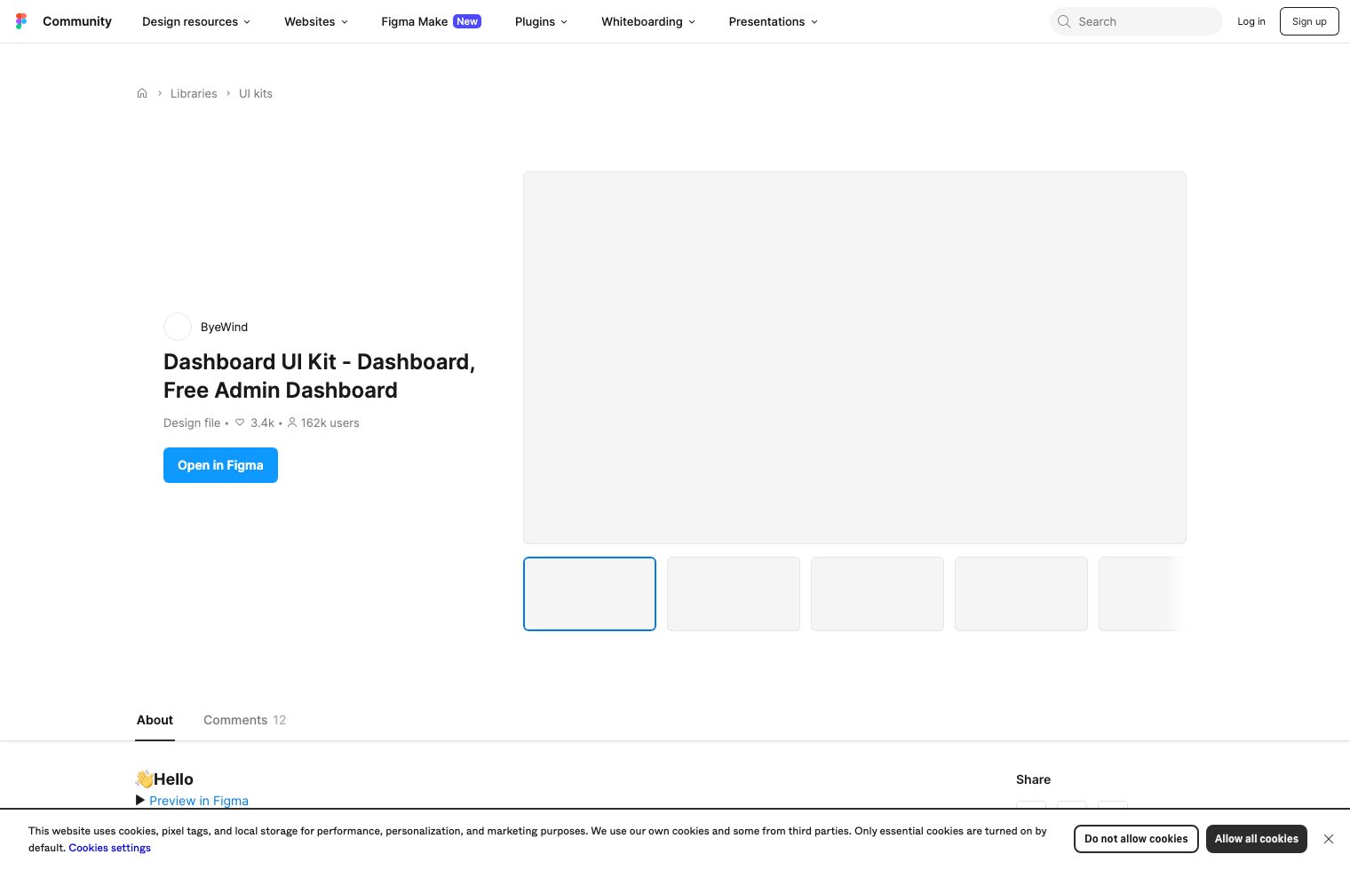Click the ByeWind profile avatar
1350x870 pixels.
[x=178, y=327]
